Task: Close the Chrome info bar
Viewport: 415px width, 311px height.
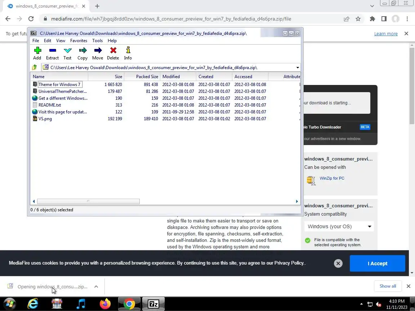Action: pyautogui.click(x=406, y=33)
